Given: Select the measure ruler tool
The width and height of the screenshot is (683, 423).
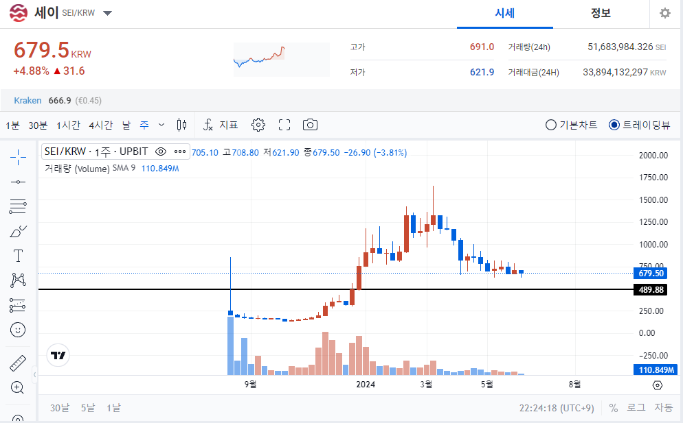Looking at the screenshot, I should pos(17,362).
